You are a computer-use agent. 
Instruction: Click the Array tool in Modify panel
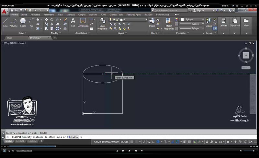(57, 28)
